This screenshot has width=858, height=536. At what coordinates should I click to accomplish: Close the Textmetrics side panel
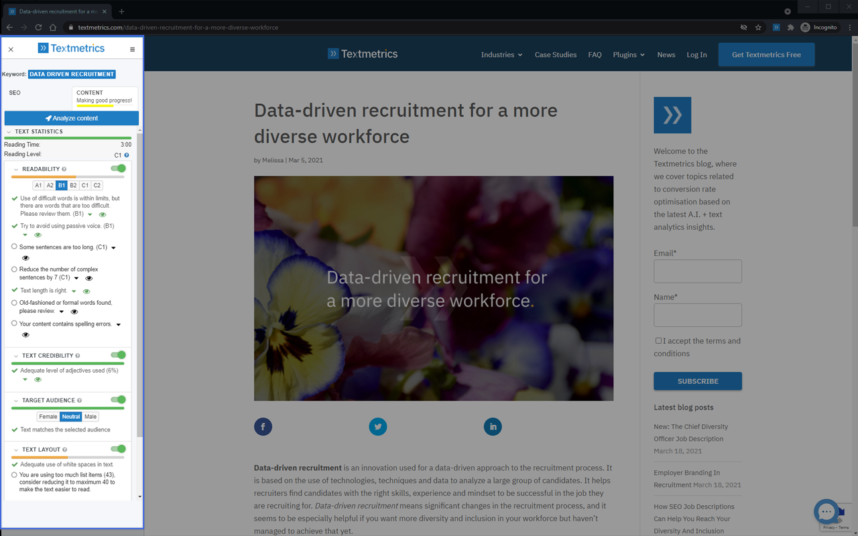(11, 49)
